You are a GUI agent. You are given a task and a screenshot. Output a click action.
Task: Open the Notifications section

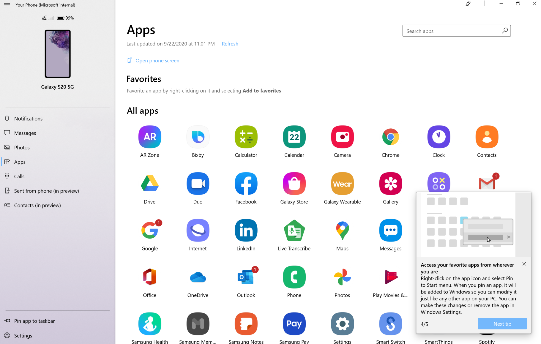28,119
